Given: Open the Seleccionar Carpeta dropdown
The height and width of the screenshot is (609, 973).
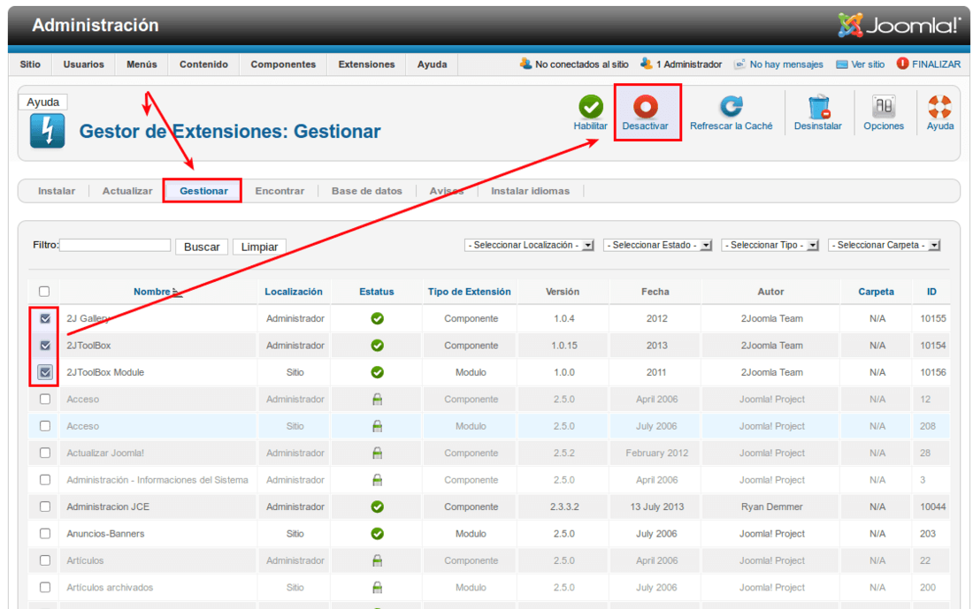Looking at the screenshot, I should pos(885,246).
